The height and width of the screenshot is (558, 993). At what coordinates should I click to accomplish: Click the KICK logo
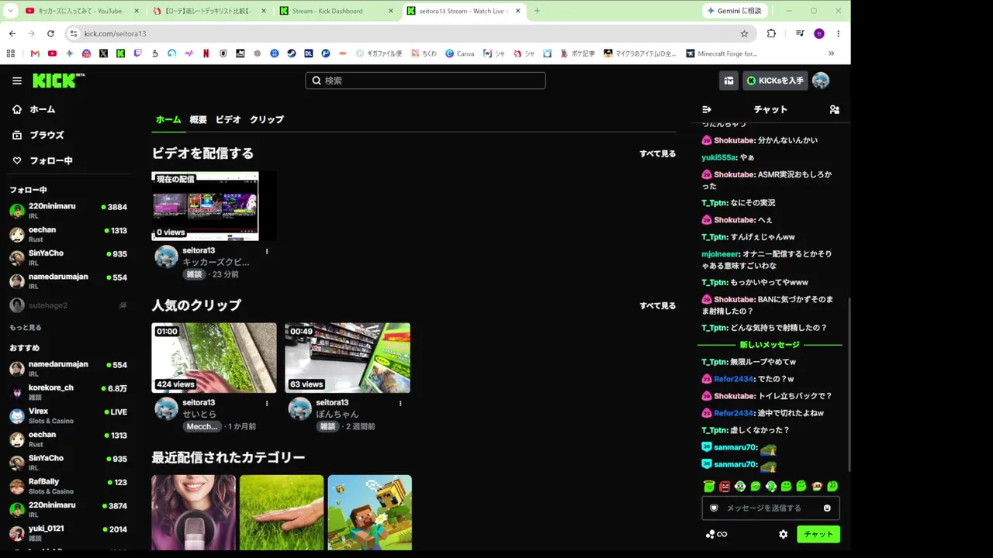59,81
